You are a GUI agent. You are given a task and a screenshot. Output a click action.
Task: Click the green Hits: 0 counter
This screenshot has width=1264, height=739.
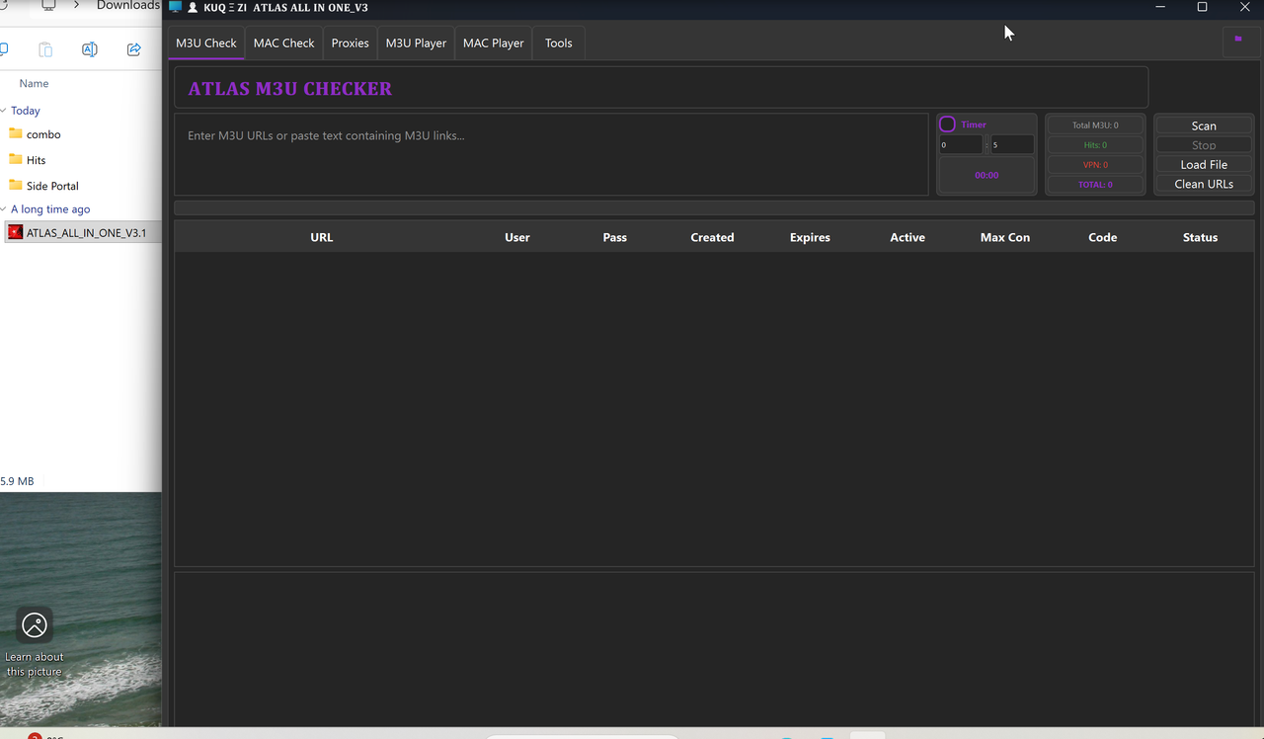[x=1095, y=145]
